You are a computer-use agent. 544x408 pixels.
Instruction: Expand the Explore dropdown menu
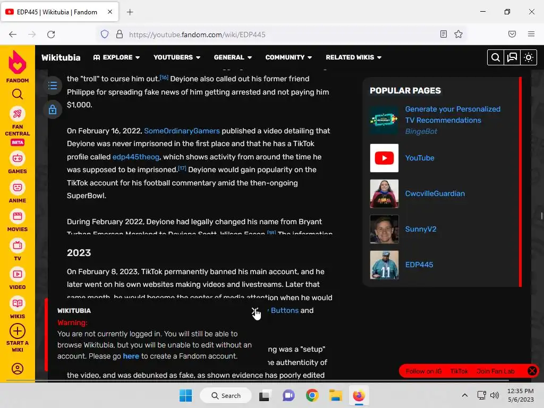pos(116,57)
